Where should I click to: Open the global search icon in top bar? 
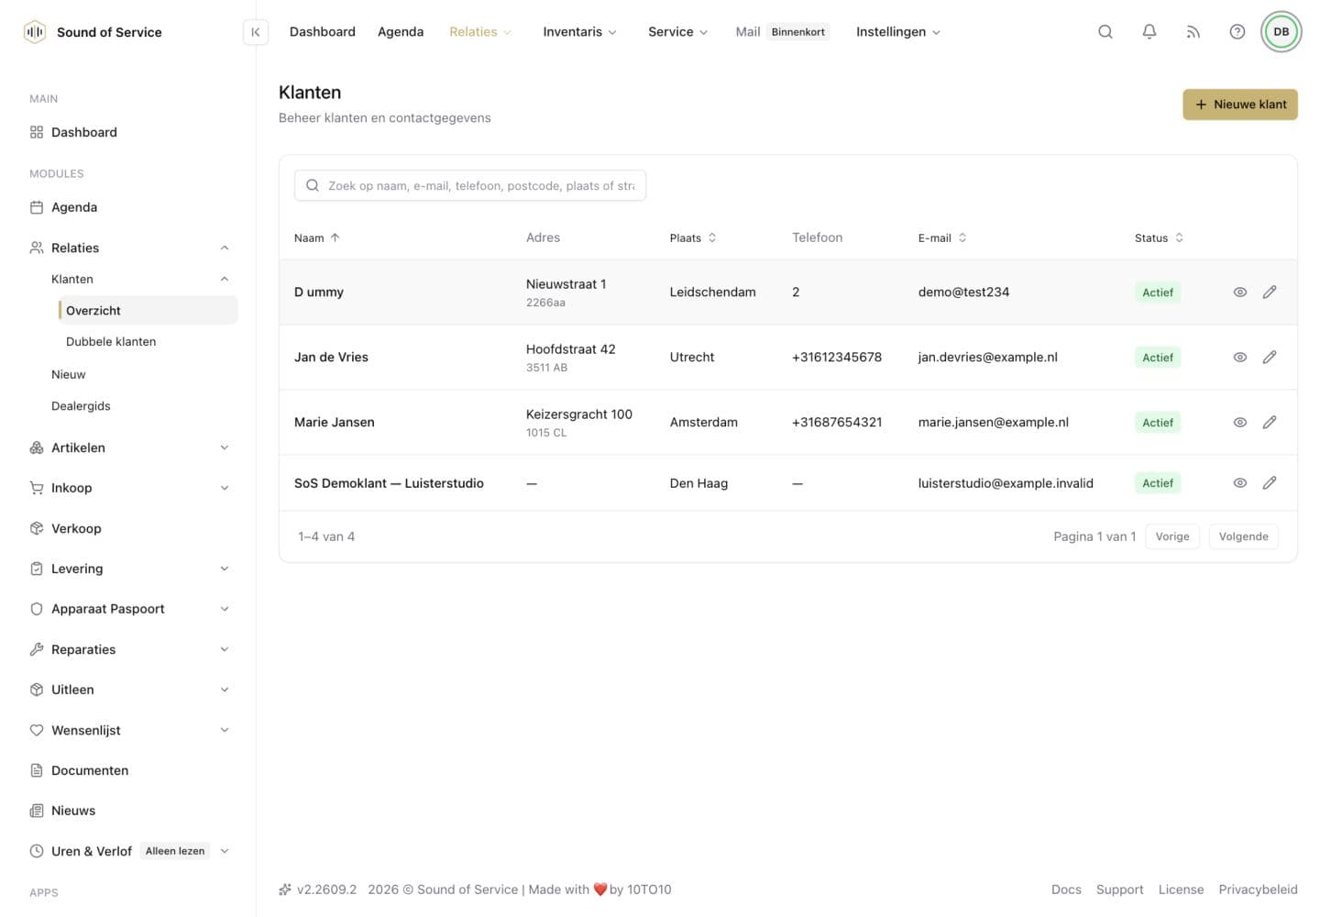[x=1105, y=32]
